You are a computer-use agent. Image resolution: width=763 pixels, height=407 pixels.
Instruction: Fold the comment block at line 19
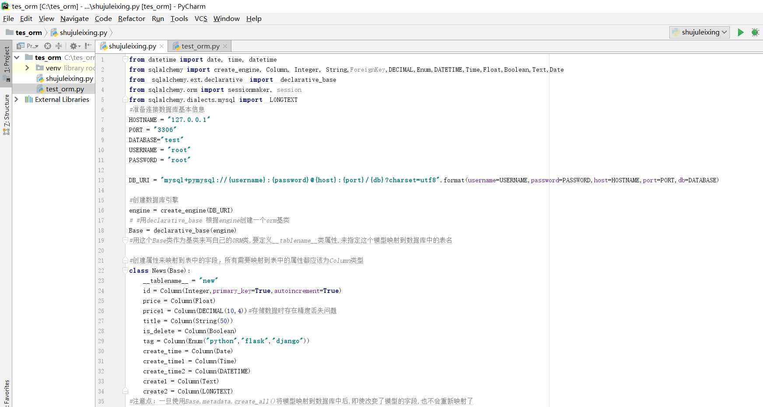(x=125, y=240)
